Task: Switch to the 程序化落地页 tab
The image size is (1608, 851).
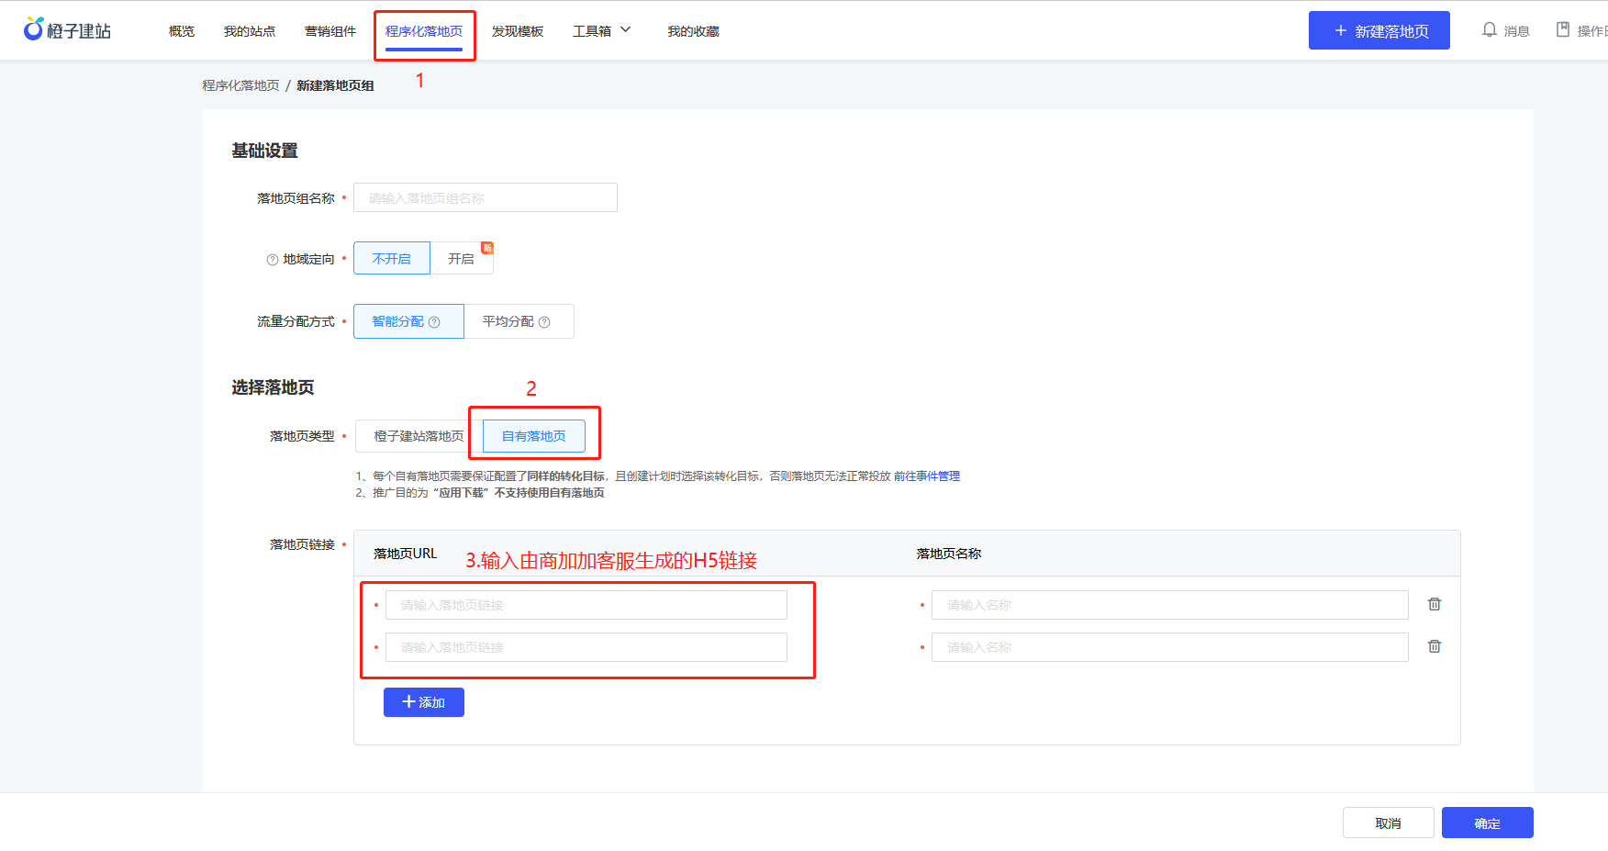Action: point(424,31)
